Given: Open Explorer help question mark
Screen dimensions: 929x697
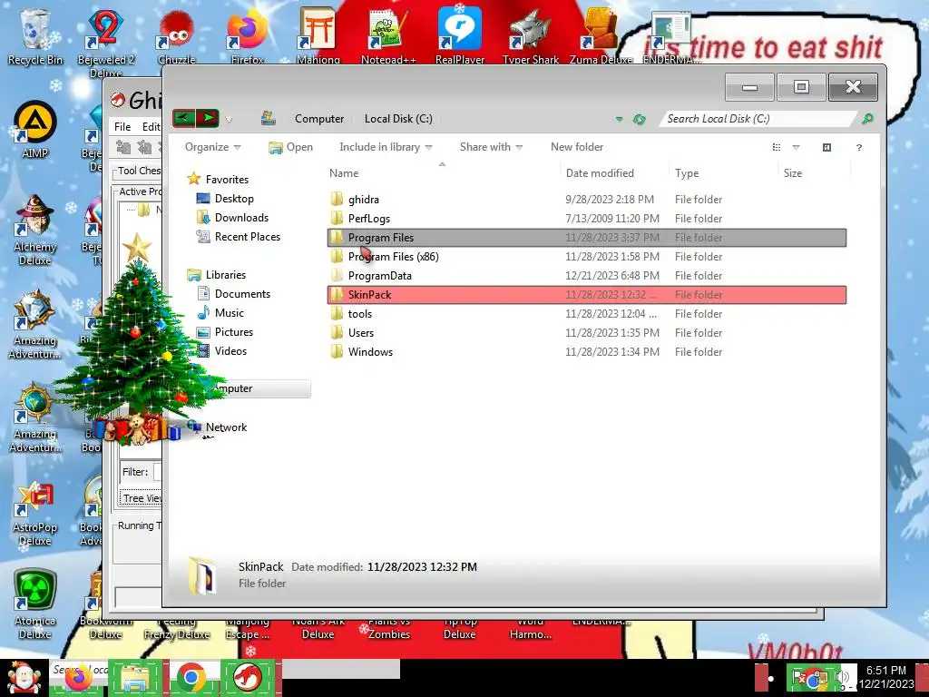Looking at the screenshot, I should point(858,147).
